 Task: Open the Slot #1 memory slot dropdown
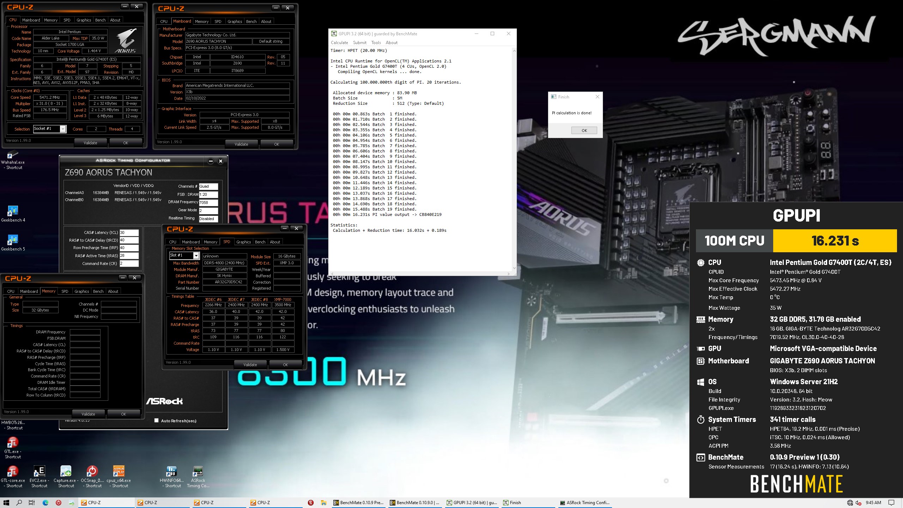coord(196,255)
